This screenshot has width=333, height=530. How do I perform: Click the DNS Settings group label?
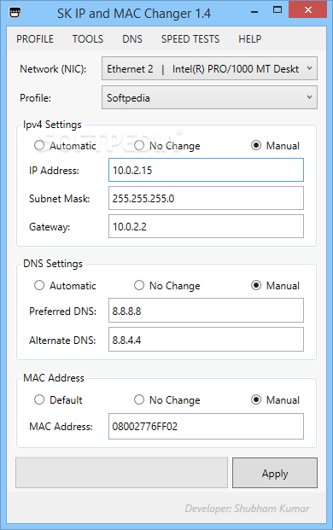tap(53, 264)
